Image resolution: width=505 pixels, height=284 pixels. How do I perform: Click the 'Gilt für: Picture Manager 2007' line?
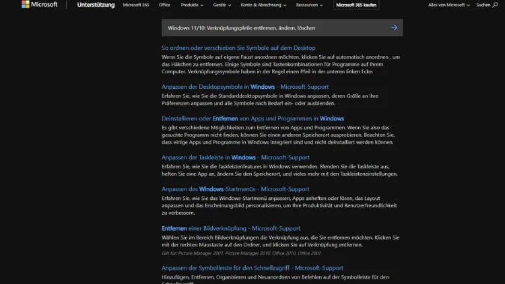pos(241,253)
